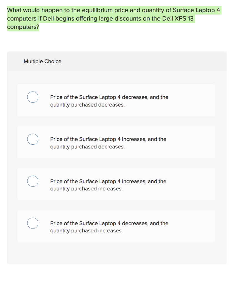Click "quantity purchased increases." in the fourth answer
The image size is (237, 285).
(x=86, y=231)
